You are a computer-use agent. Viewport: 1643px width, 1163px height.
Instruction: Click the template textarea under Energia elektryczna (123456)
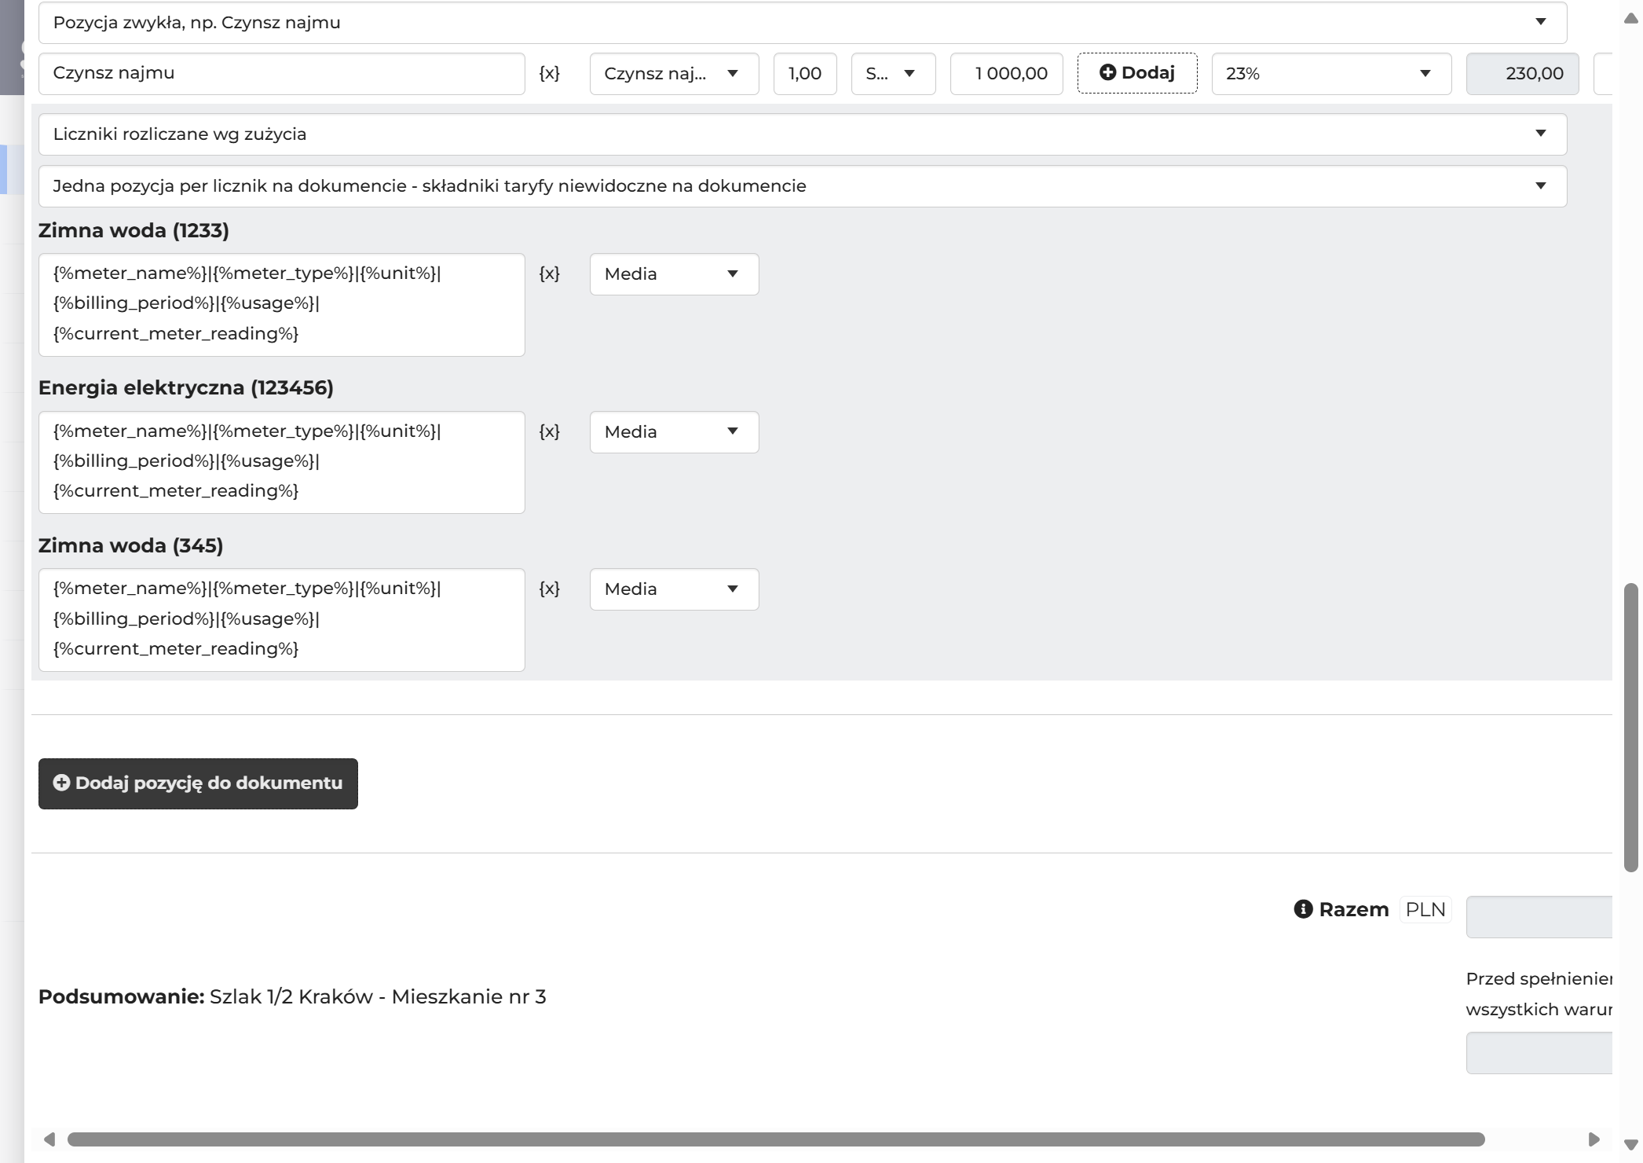pyautogui.click(x=281, y=462)
